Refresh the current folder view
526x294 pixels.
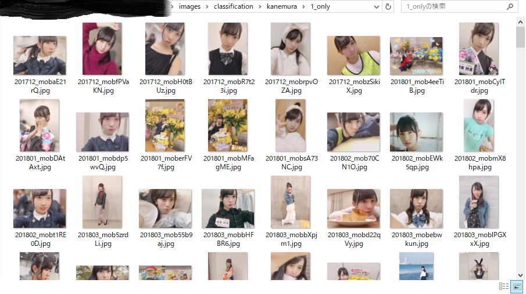coord(388,6)
